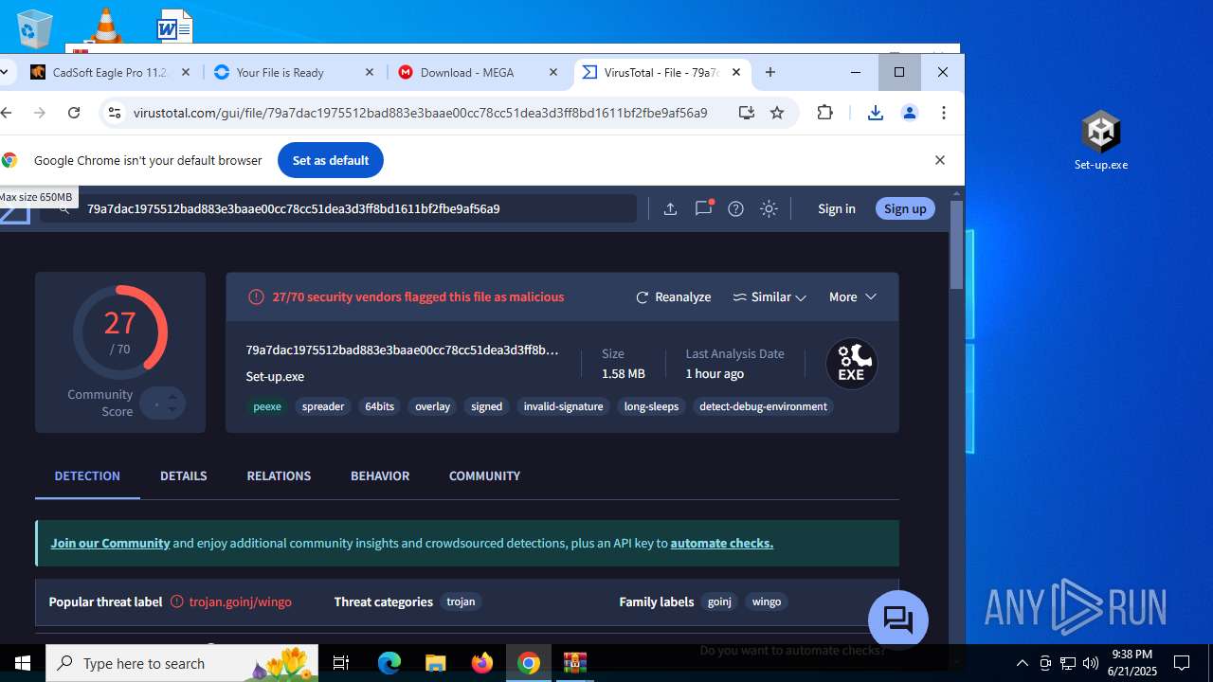Click the Chrome address bar URL

tap(420, 113)
